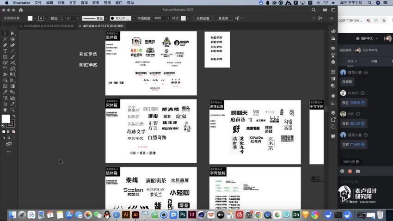Select the Scissors tool

[12, 62]
